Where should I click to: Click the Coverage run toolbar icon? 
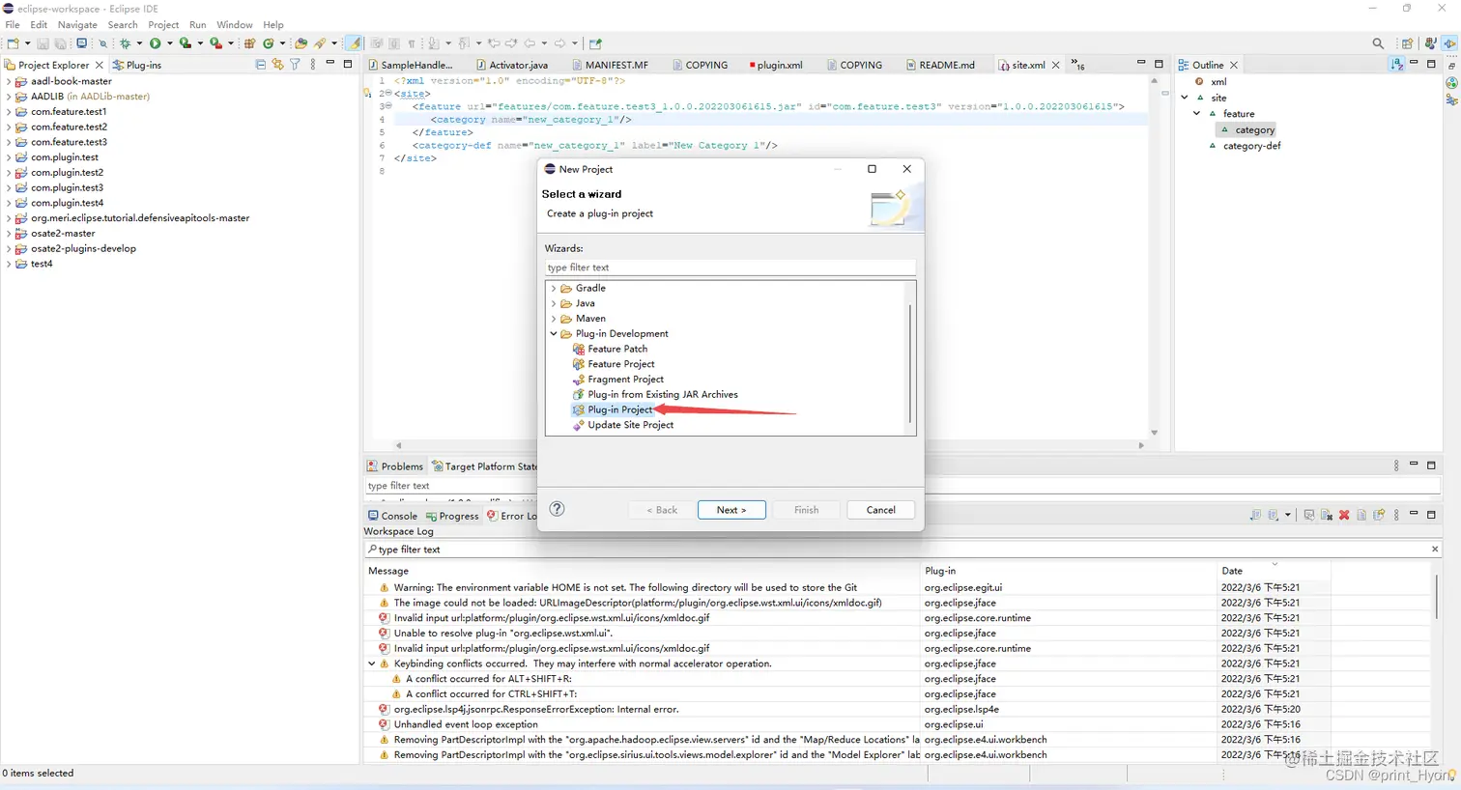(x=186, y=43)
